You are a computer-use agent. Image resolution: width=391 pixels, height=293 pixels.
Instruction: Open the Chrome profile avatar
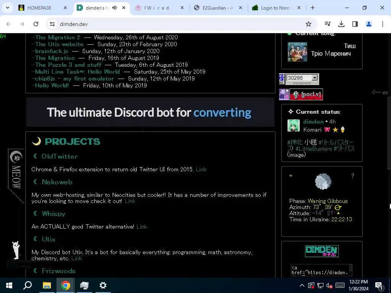coord(369,24)
